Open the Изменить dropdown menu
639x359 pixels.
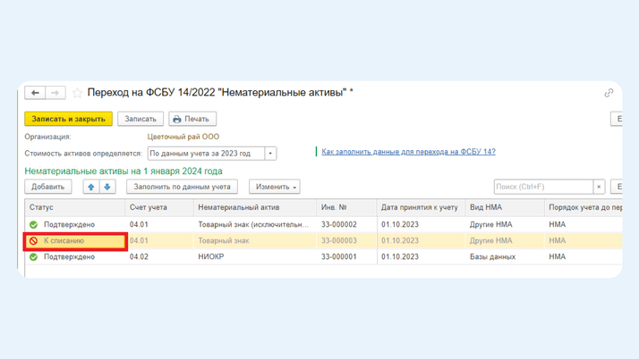[275, 187]
